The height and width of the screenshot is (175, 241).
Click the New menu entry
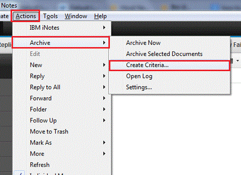coord(62,65)
